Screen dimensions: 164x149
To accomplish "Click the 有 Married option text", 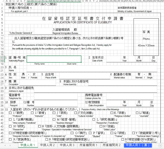I will tap(139, 74).
